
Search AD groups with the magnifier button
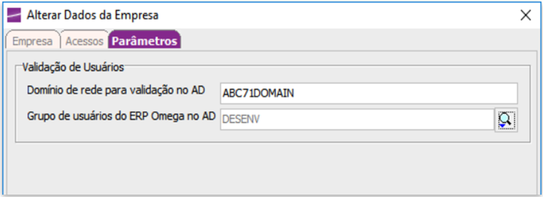pos(506,120)
